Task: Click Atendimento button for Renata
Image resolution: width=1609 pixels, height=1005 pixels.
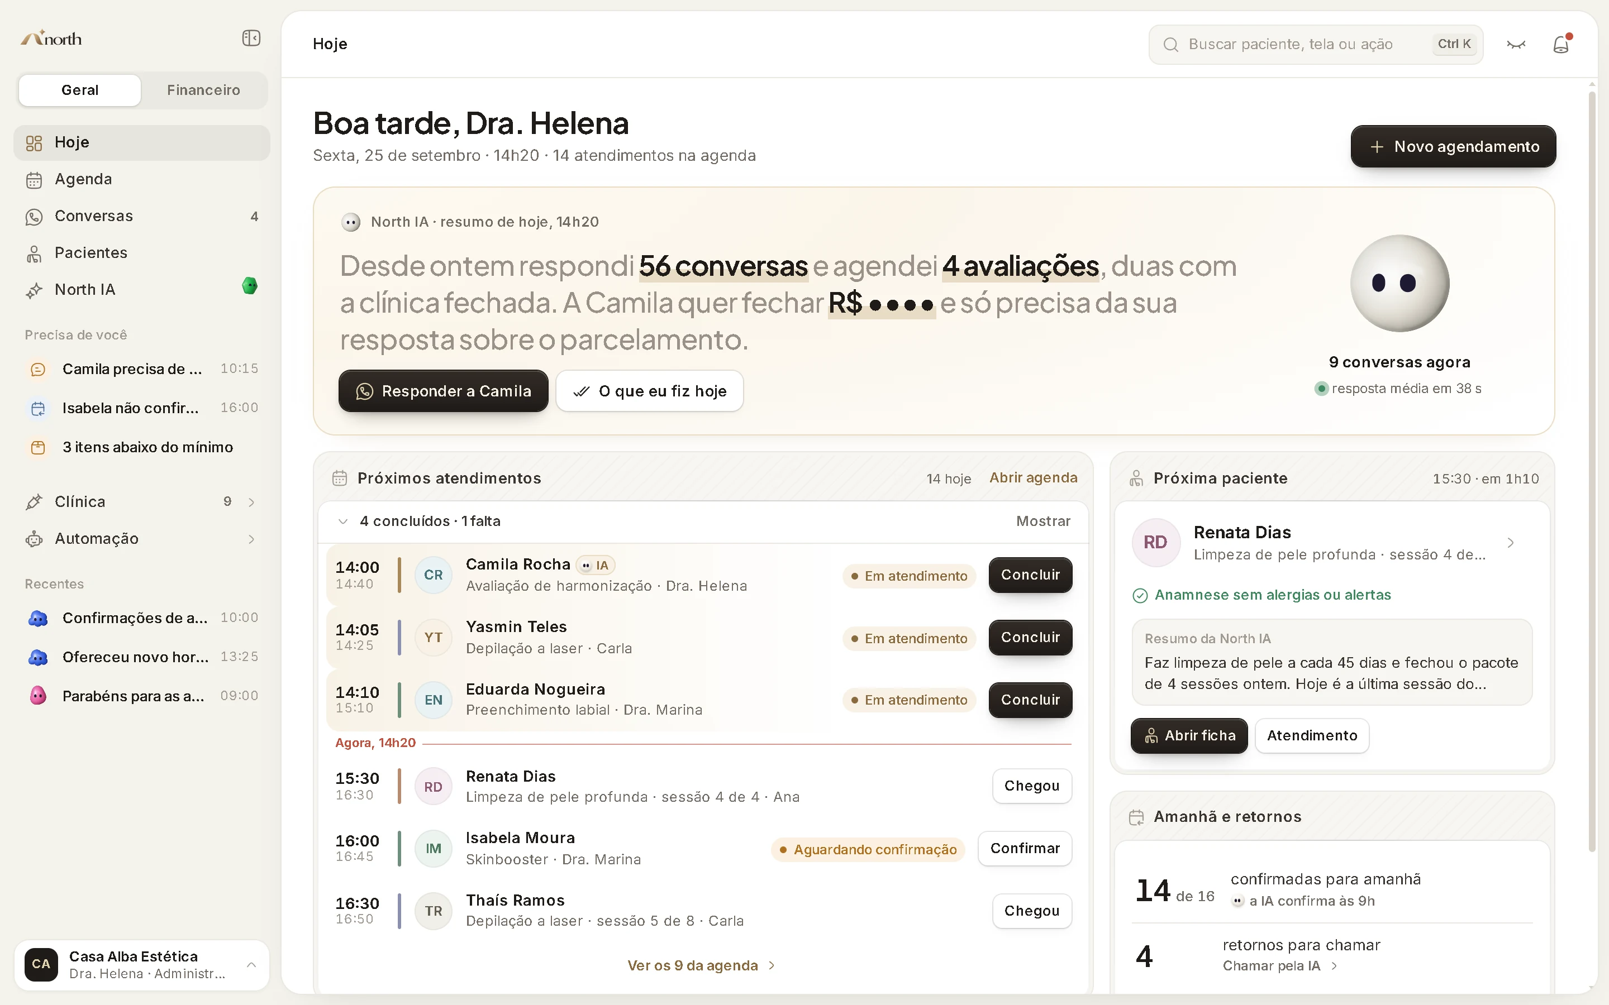Action: coord(1312,736)
